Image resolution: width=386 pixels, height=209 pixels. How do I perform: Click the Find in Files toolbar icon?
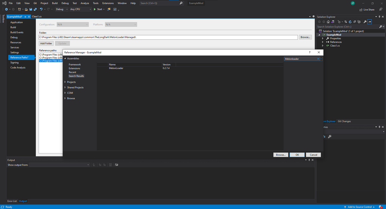pos(109,9)
